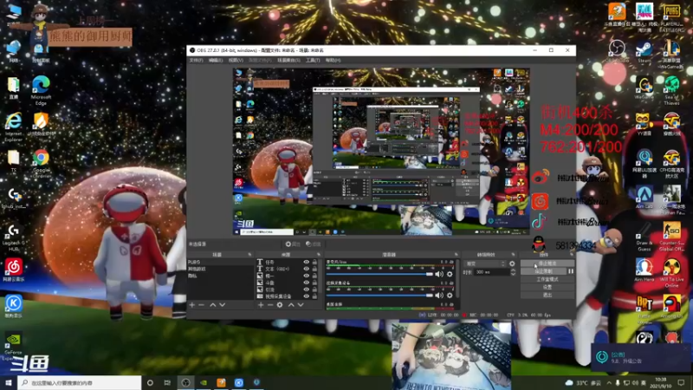Remove selected scene with minus icon
693x390 pixels.
(202, 305)
